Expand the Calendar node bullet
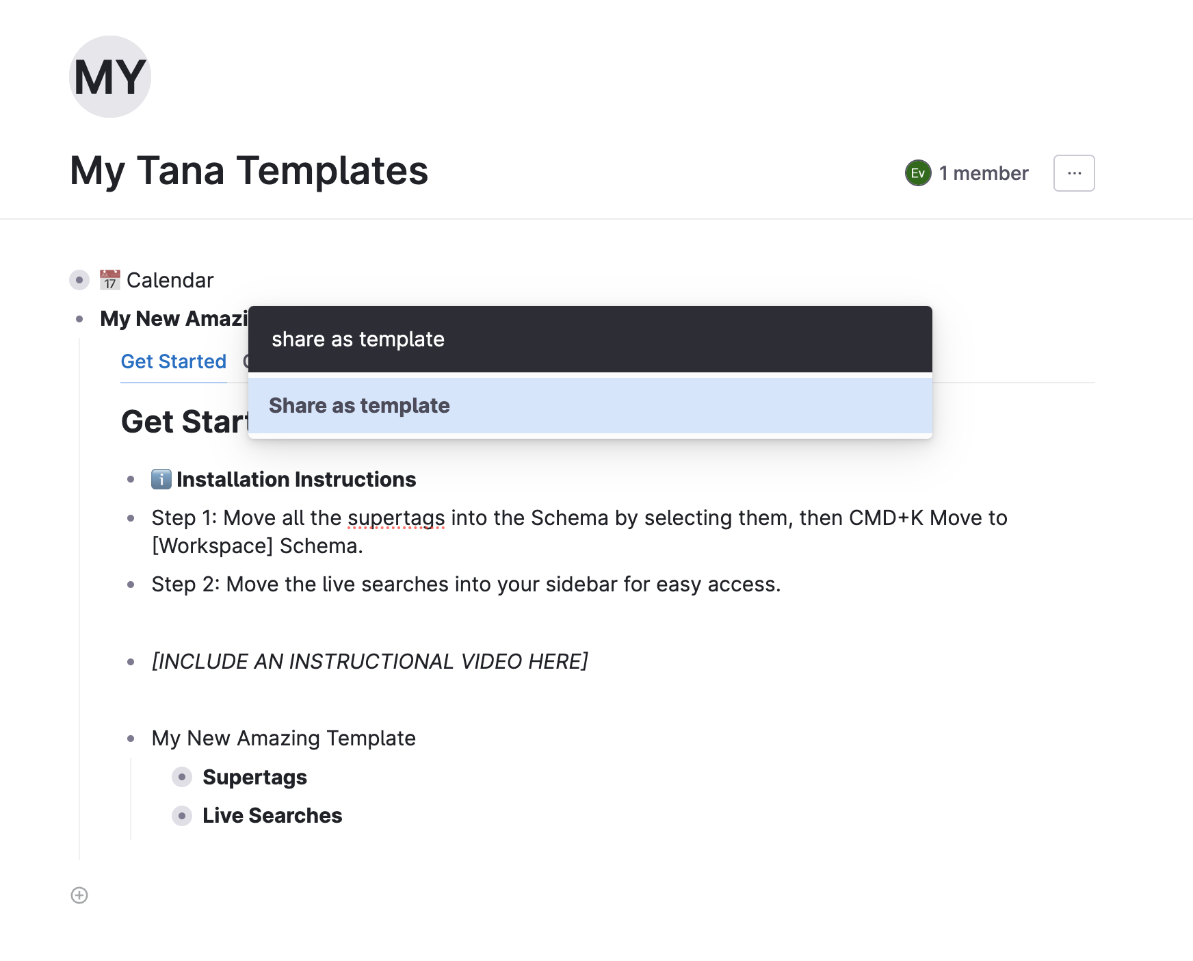This screenshot has height=961, width=1193. (79, 280)
